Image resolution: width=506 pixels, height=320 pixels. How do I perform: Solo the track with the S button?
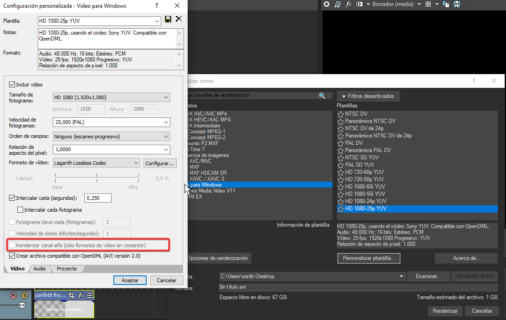point(25,295)
